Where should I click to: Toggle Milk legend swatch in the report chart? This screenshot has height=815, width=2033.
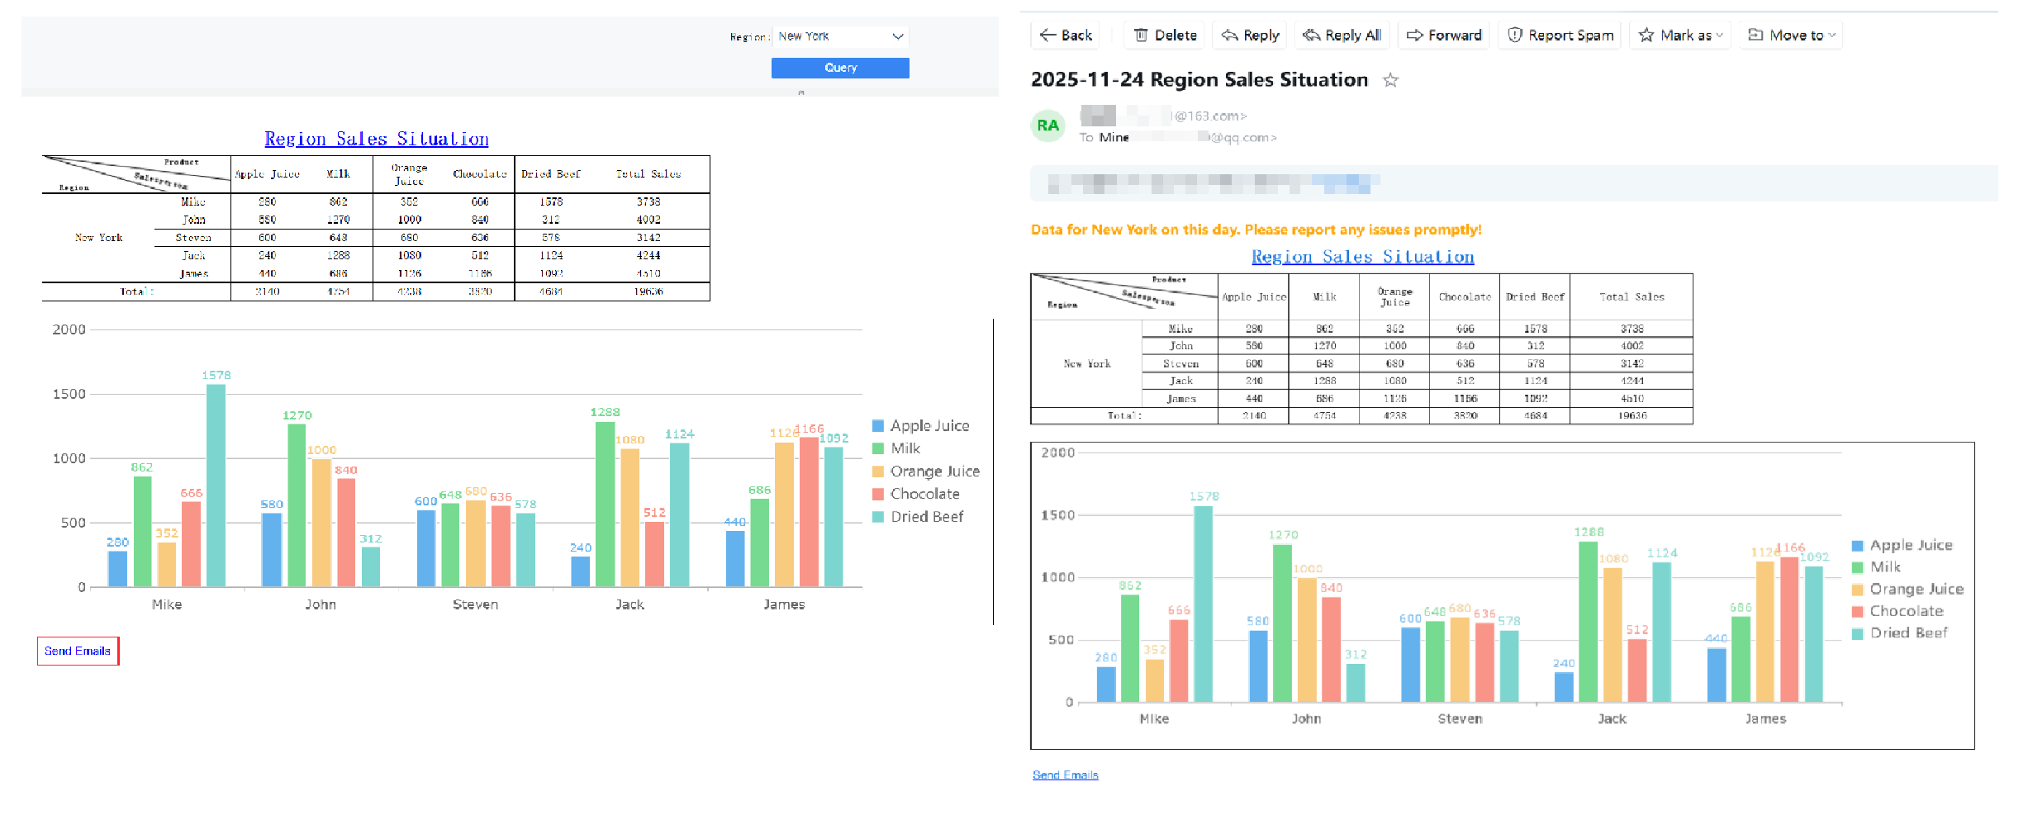click(x=878, y=448)
